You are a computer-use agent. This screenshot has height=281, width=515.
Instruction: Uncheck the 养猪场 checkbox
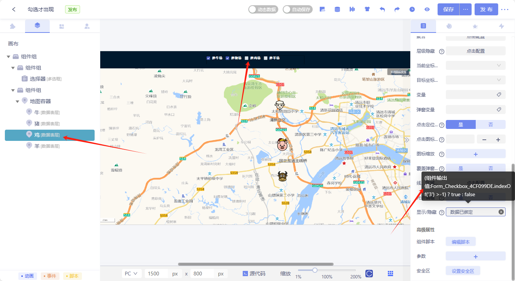227,58
